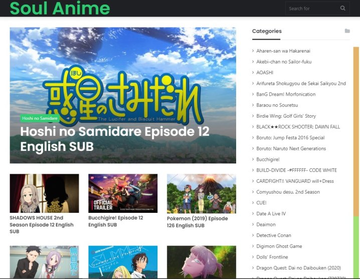
Task: Open CARDFIGHT!! VANGUARD will+Dress category
Action: (295, 181)
